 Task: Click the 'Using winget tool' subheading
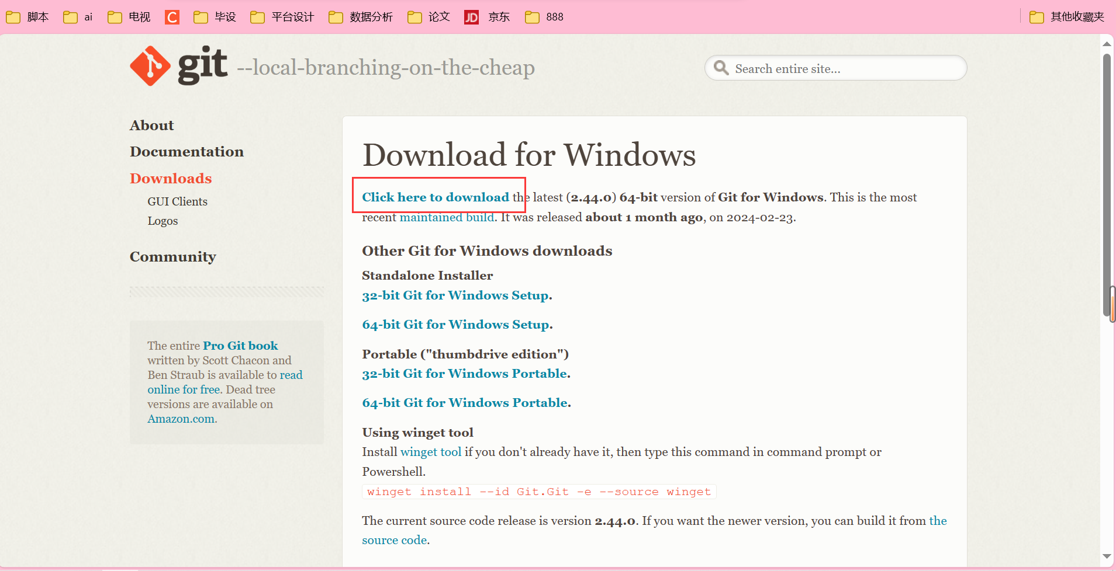coord(417,433)
